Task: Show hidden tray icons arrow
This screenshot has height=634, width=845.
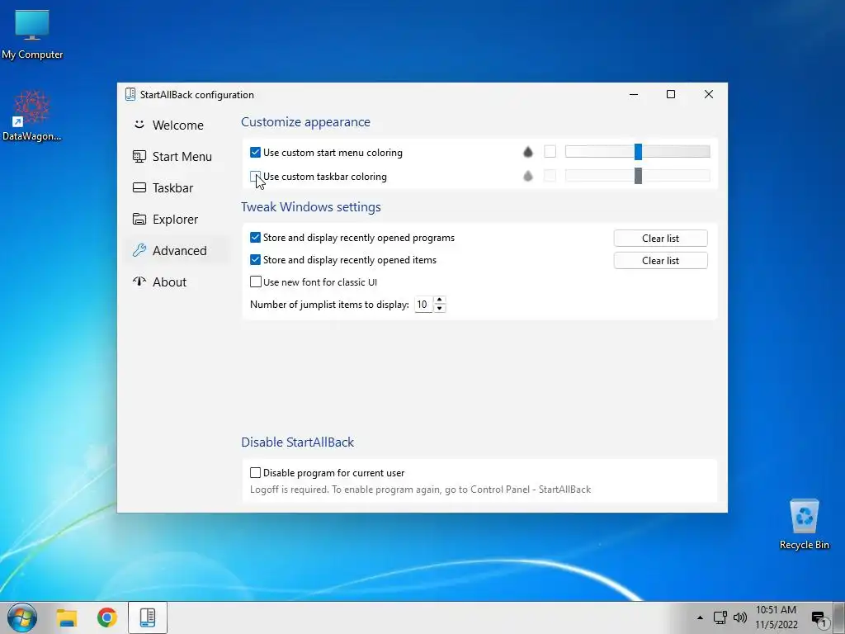Action: [x=700, y=617]
